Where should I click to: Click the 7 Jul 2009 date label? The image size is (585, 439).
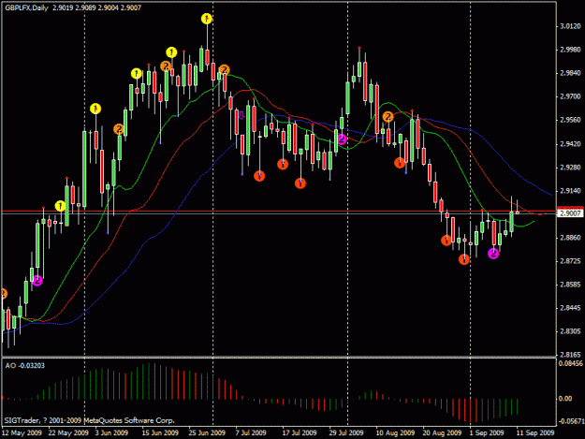coord(251,432)
